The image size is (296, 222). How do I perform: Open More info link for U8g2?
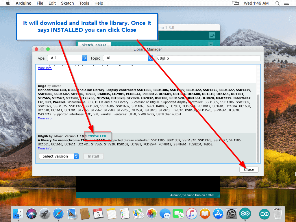pyautogui.click(x=45, y=118)
